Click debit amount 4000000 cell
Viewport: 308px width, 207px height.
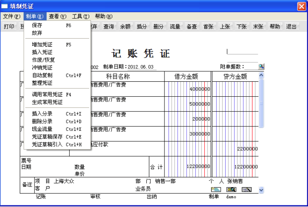188,89
